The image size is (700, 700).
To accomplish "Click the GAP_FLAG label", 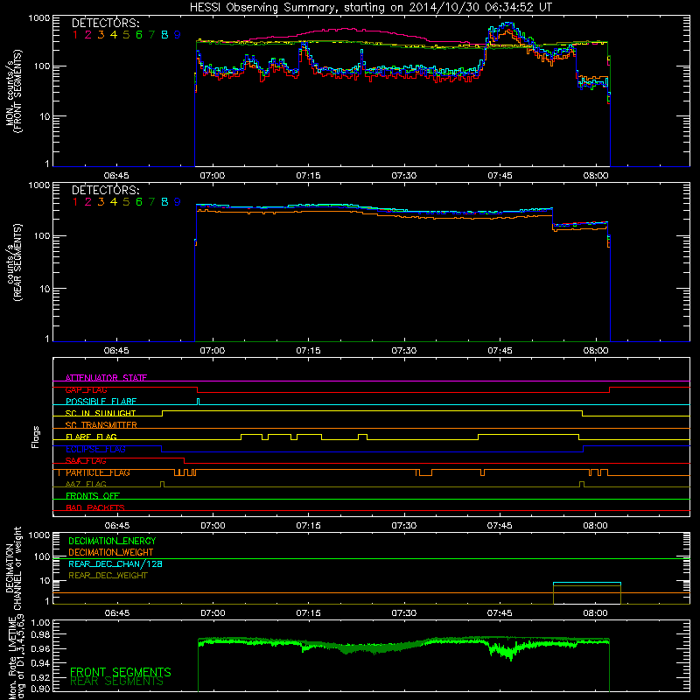I will (x=86, y=389).
